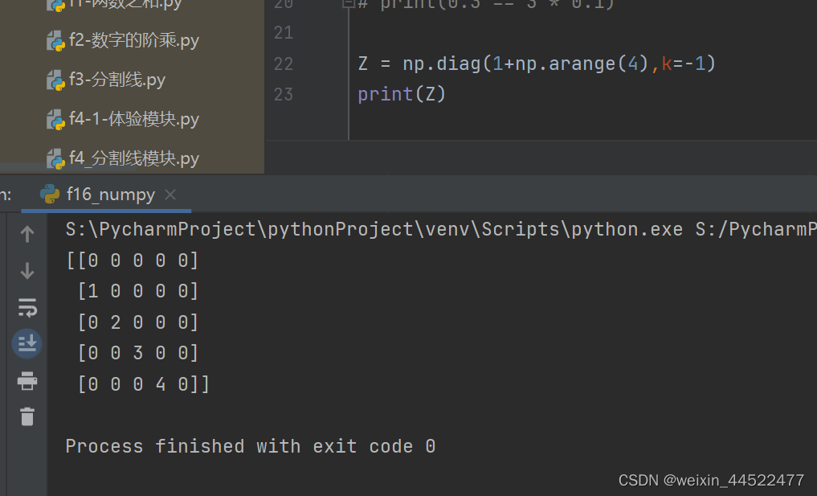Click the python.exe path line in the console

coord(441,229)
